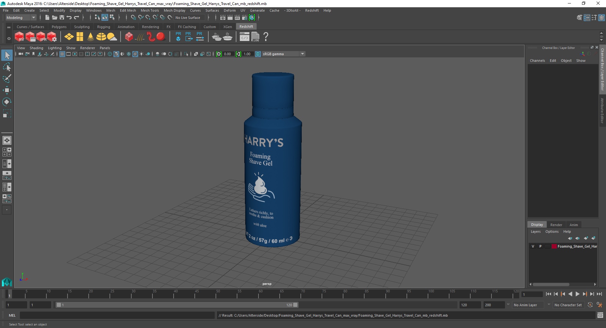Click the gamma value field 1.00
606x328 pixels.
click(x=247, y=54)
